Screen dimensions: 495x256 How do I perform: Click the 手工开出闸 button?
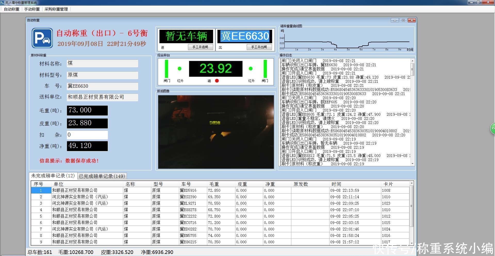click(259, 47)
